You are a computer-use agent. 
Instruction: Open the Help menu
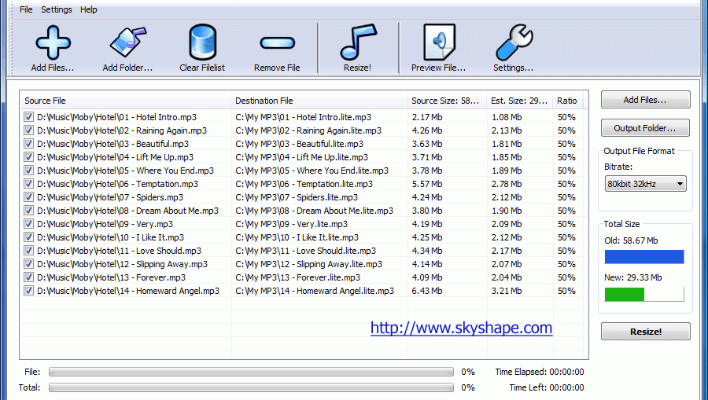click(x=88, y=9)
